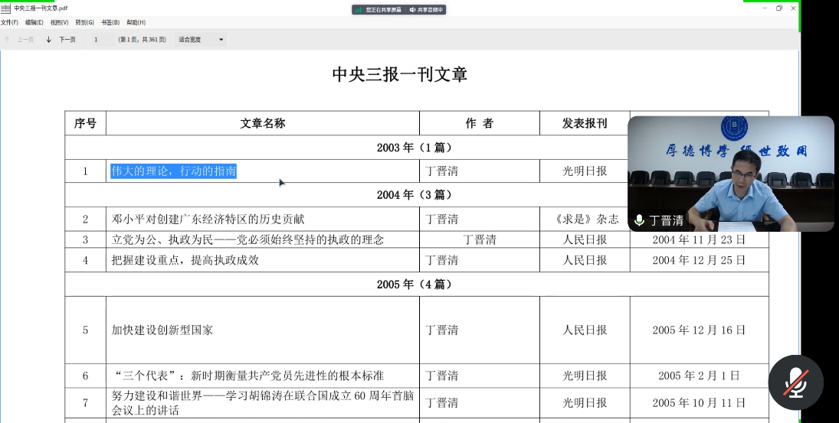Image resolution: width=839 pixels, height=423 pixels.
Task: Click the speaker audio sharing icon
Action: pyautogui.click(x=412, y=10)
